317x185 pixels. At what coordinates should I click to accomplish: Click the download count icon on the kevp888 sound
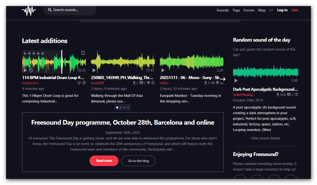pos(134,83)
